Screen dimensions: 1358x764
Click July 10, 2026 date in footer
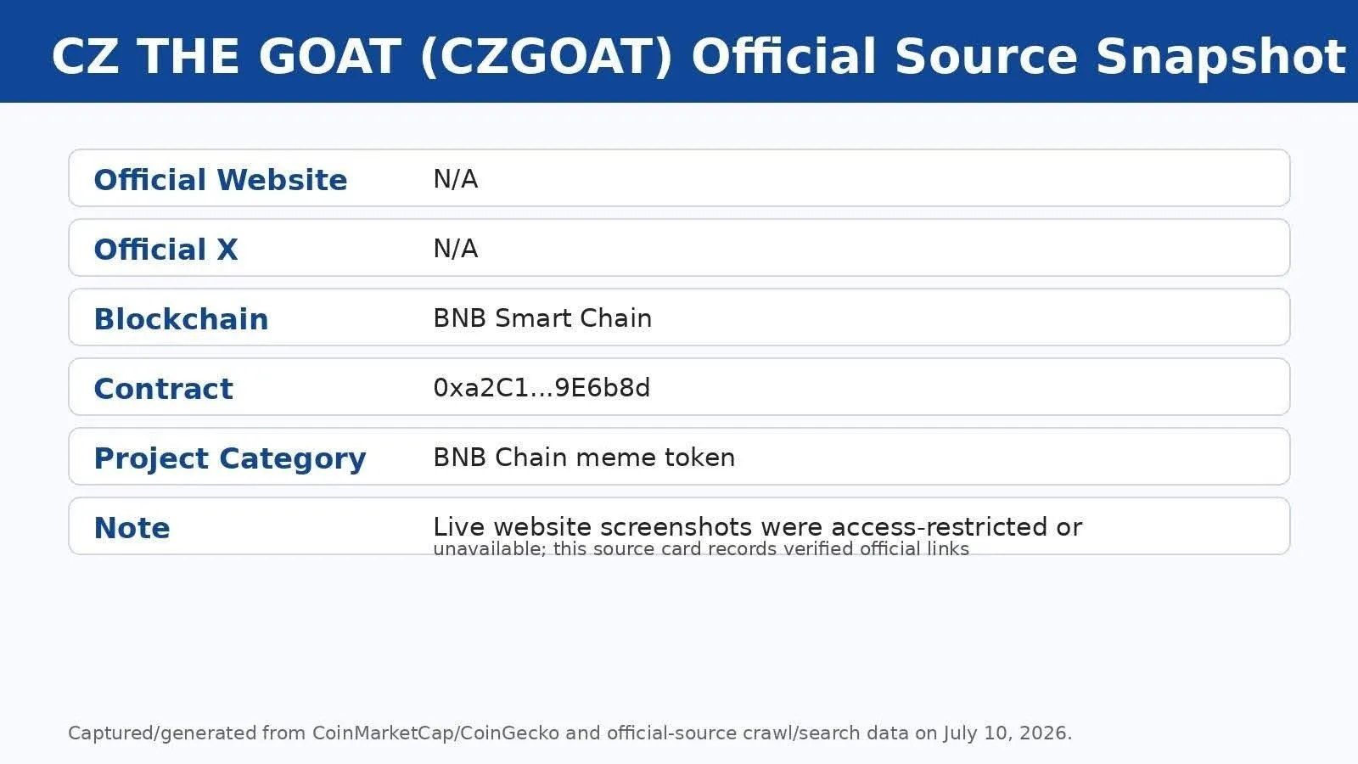point(1007,733)
